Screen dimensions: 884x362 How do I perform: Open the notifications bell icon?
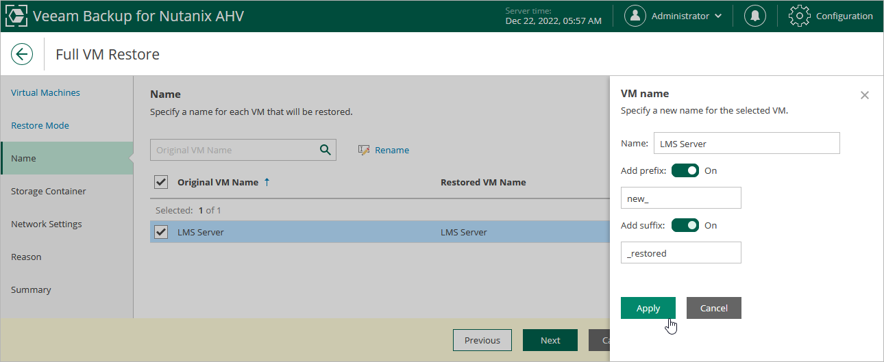pos(755,16)
